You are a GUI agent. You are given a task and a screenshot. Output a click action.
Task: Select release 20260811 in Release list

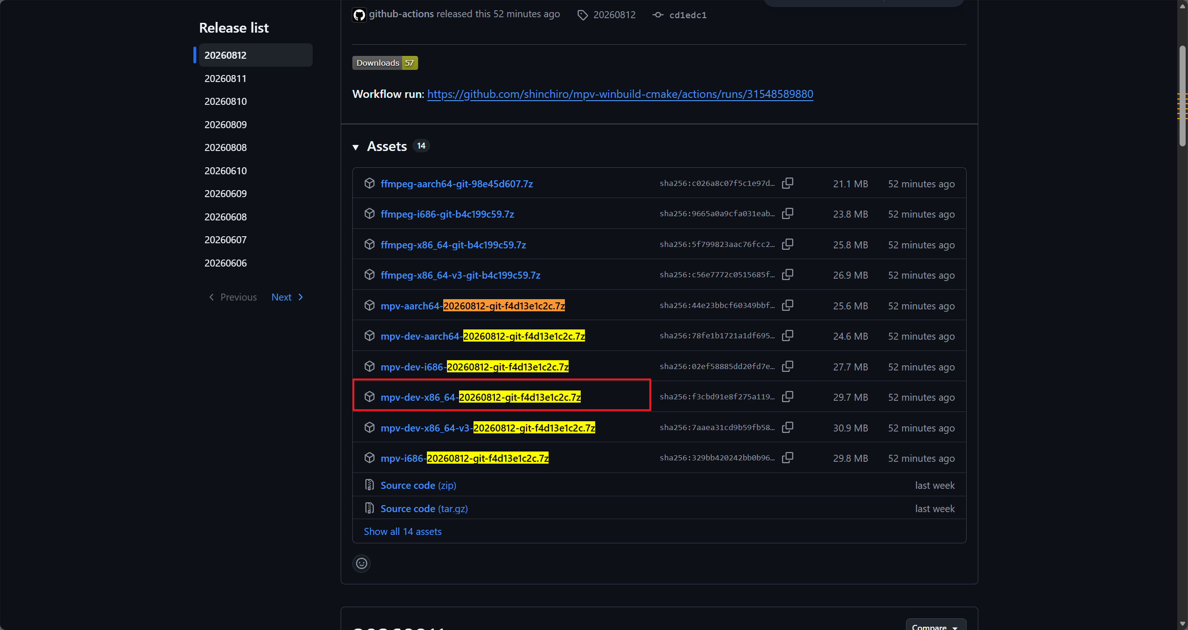(x=255, y=78)
